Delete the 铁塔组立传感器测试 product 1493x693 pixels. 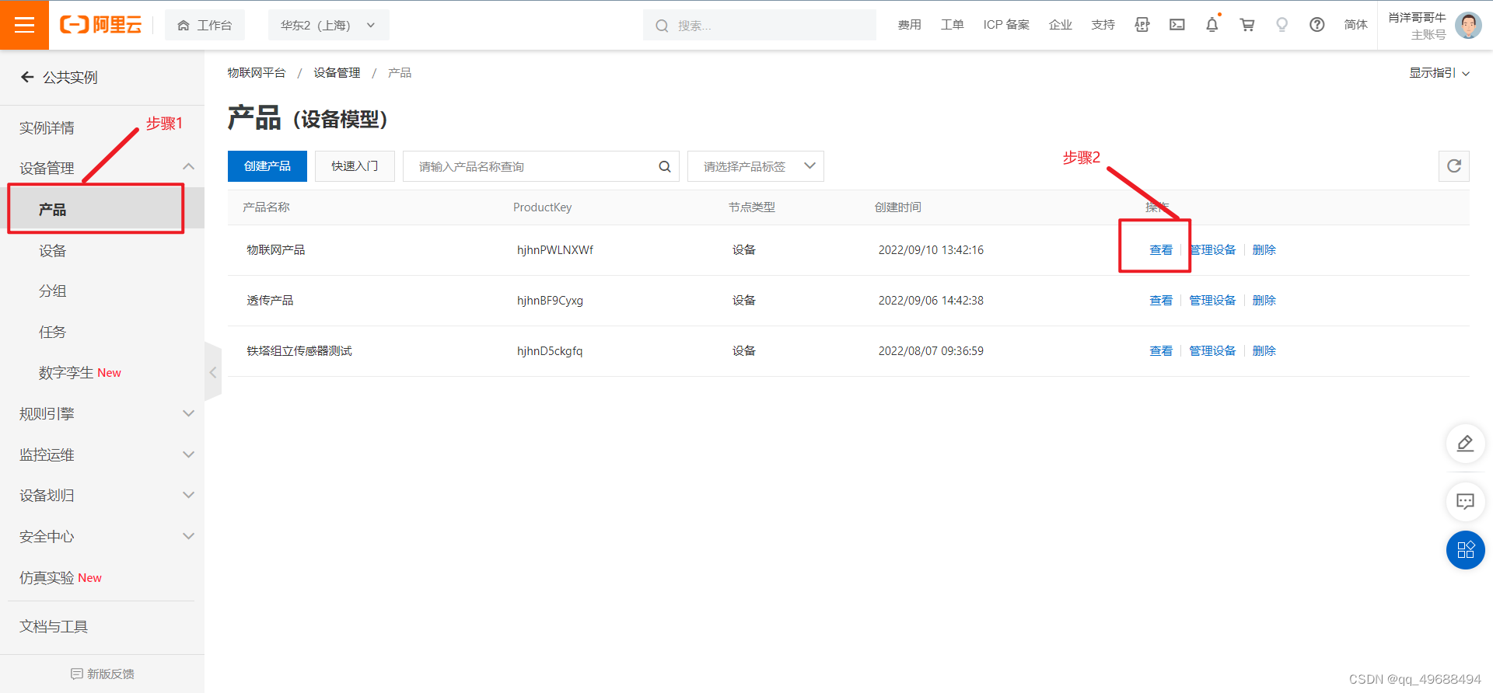point(1264,351)
